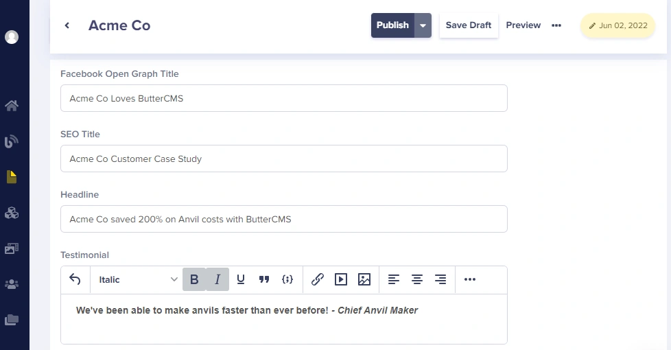Expand Publish options dropdown arrow
This screenshot has height=350, width=671.
click(423, 25)
